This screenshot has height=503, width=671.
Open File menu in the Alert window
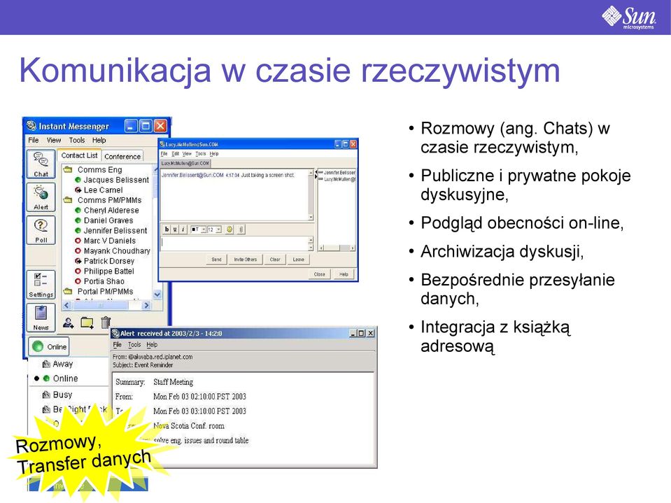pyautogui.click(x=118, y=344)
